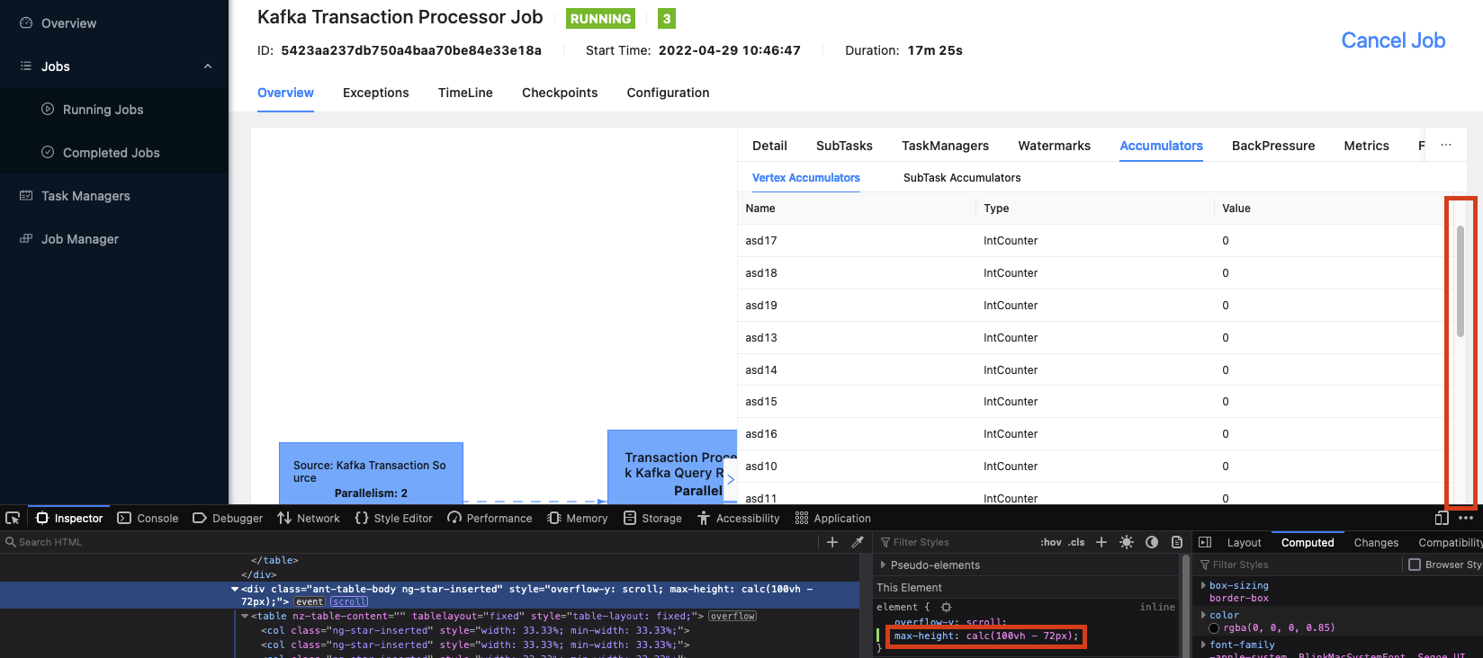1483x658 pixels.
Task: Click the accumulators table scrollbar thumb
Action: coord(1461,281)
